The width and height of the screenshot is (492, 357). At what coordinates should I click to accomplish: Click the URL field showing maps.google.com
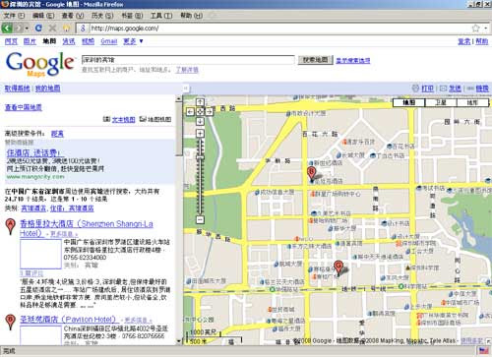(x=278, y=29)
